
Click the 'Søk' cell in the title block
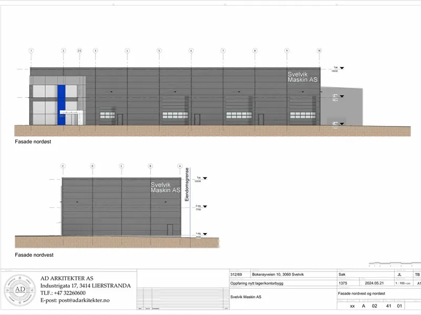coord(342,275)
